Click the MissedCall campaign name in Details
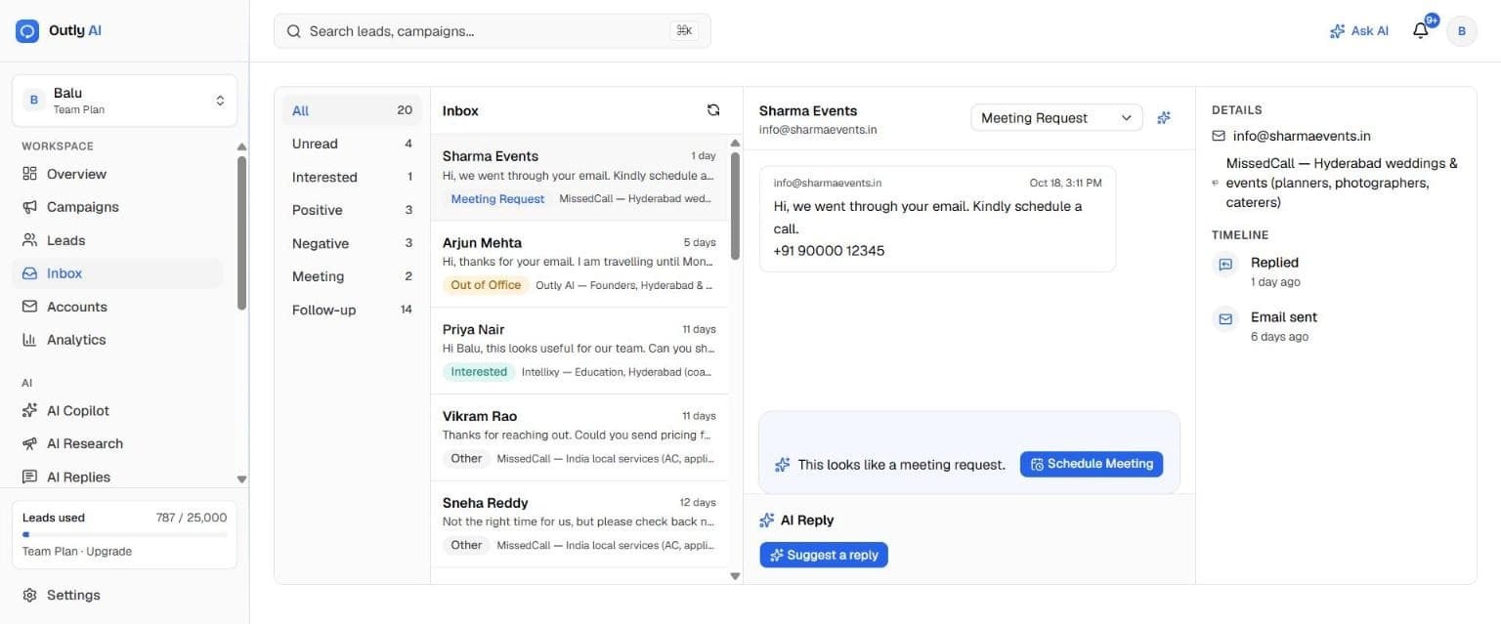This screenshot has width=1501, height=624. point(1342,183)
